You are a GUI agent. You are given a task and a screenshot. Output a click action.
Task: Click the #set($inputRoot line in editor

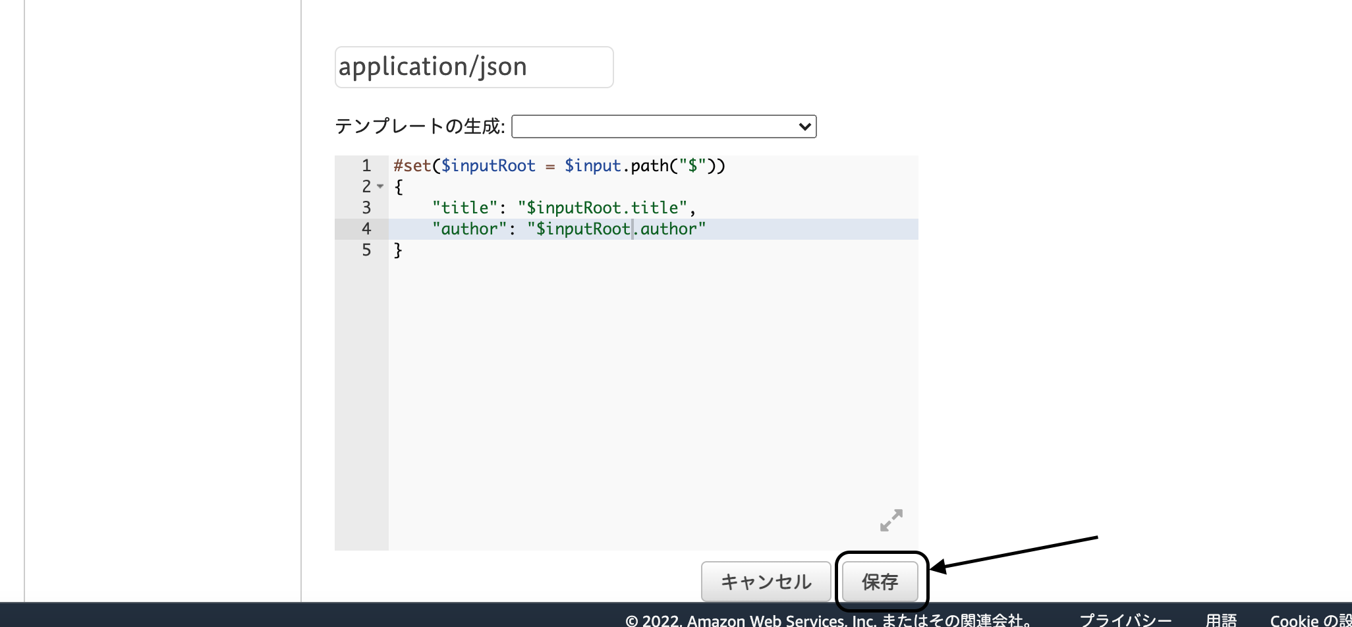pyautogui.click(x=559, y=166)
